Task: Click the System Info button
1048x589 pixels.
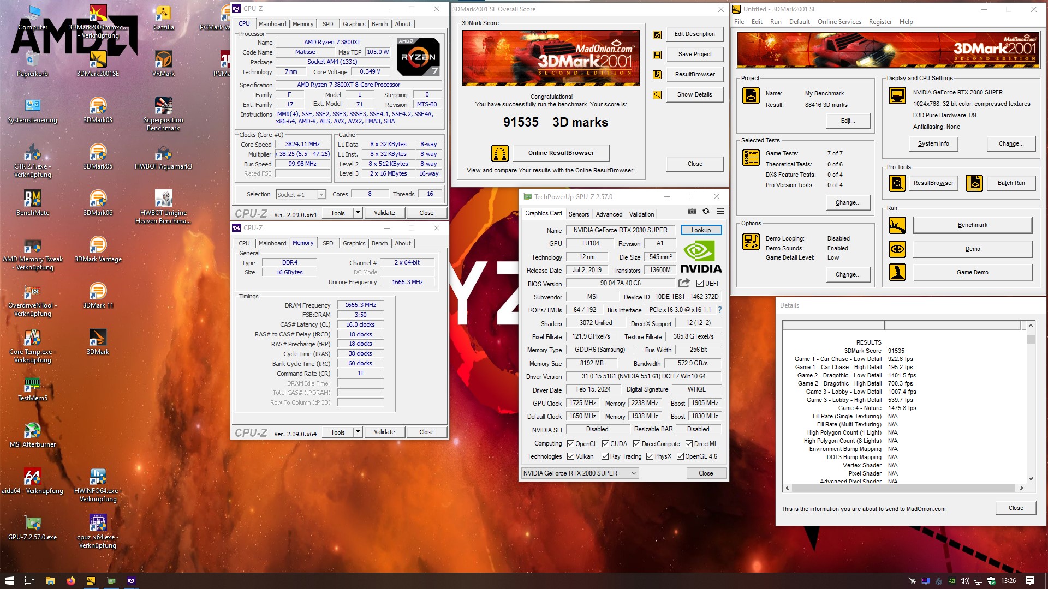Action: point(933,144)
